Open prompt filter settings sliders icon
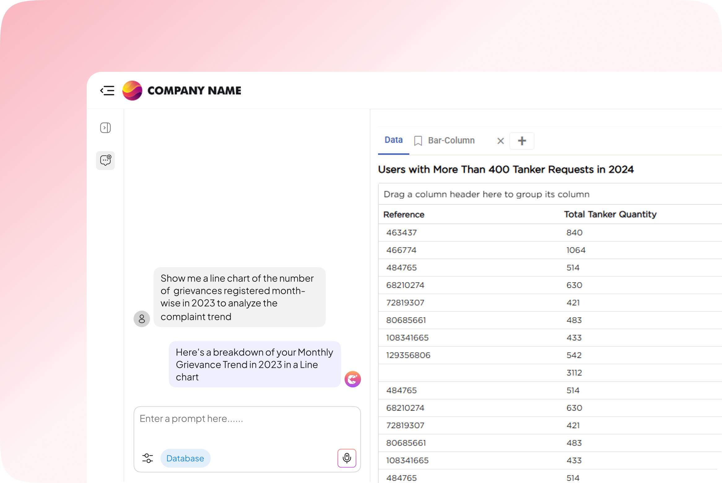Image resolution: width=722 pixels, height=483 pixels. (x=148, y=458)
